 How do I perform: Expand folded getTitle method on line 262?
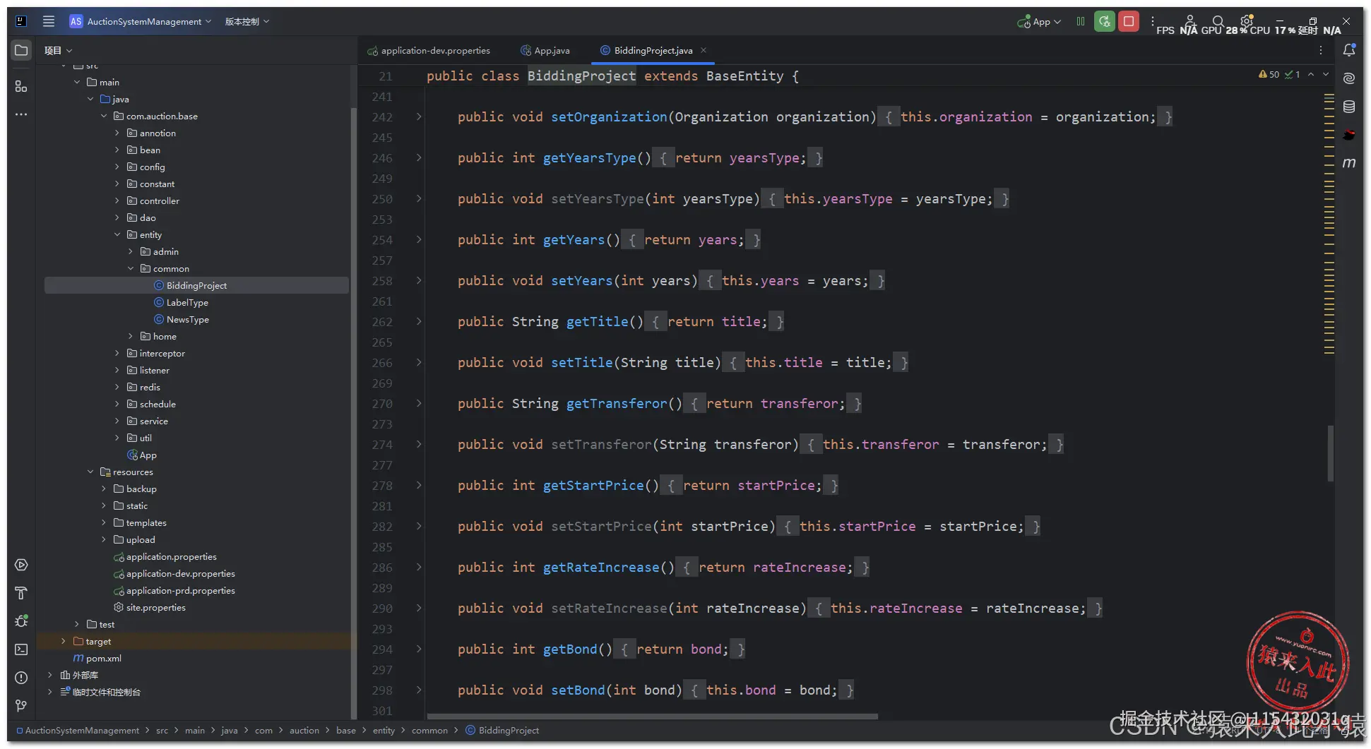tap(419, 321)
